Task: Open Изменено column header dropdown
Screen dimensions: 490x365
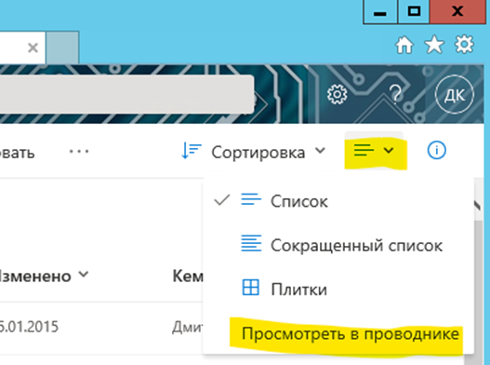Action: (44, 276)
